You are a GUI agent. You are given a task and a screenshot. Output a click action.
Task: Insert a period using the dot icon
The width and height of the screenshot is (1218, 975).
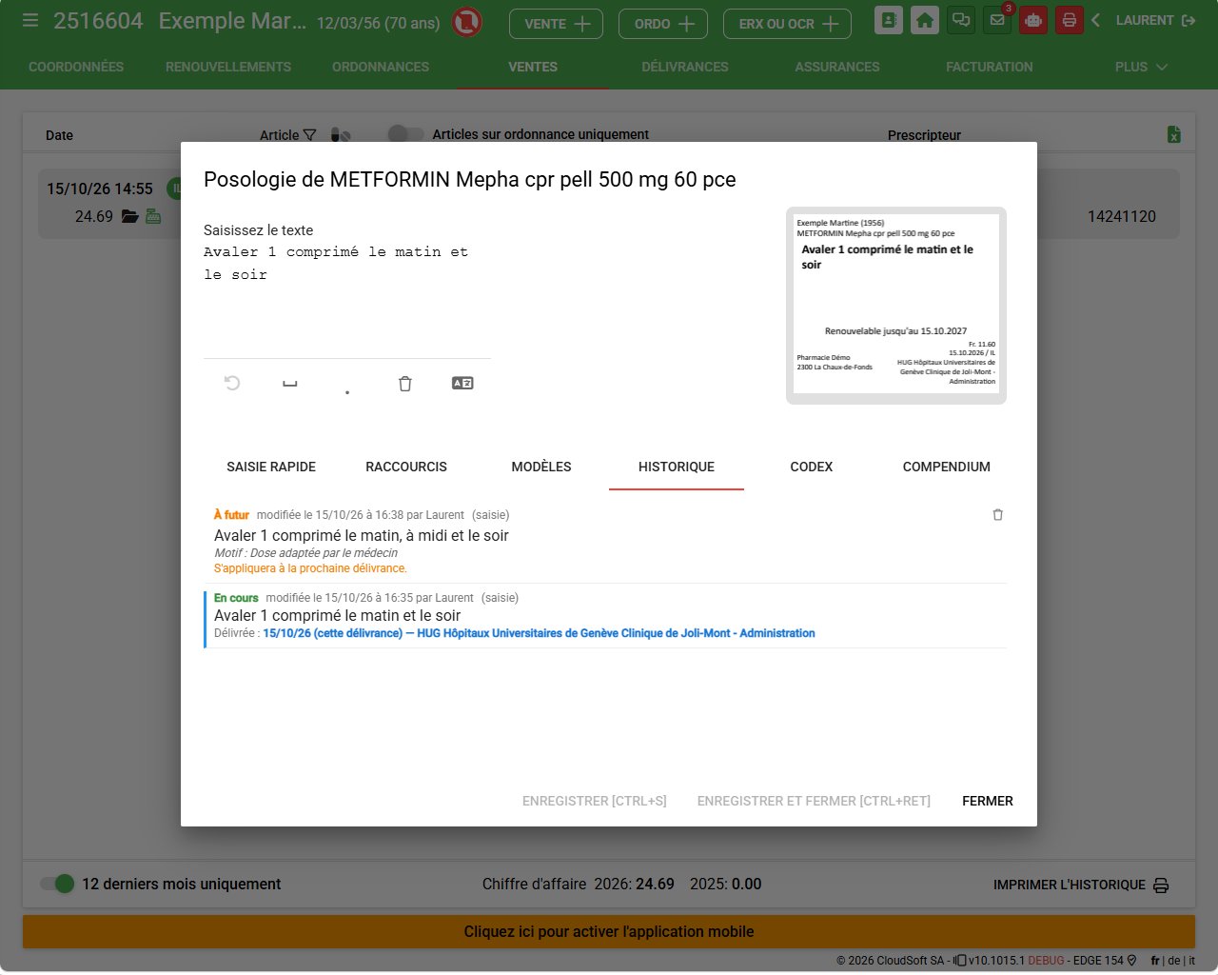coord(347,391)
